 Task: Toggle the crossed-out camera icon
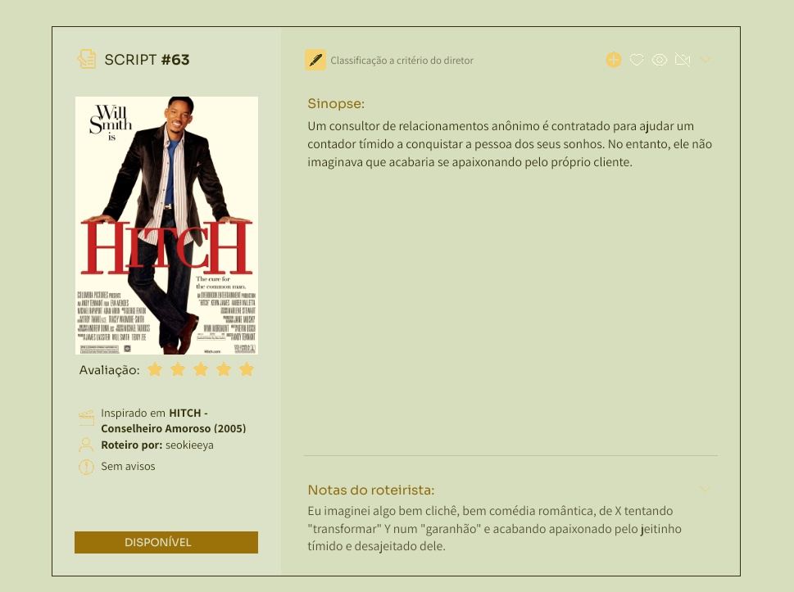click(x=683, y=61)
